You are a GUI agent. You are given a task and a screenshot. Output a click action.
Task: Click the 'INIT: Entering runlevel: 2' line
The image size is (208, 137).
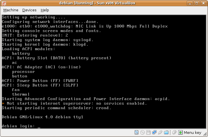click(x=35, y=35)
